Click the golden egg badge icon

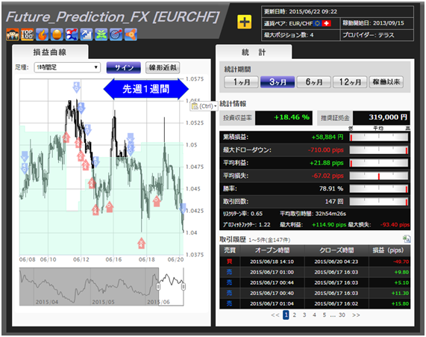click(57, 34)
